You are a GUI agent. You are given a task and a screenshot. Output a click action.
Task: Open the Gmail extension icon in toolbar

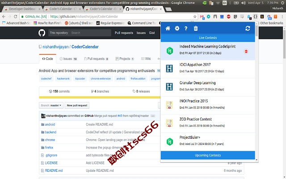[x=202, y=17]
